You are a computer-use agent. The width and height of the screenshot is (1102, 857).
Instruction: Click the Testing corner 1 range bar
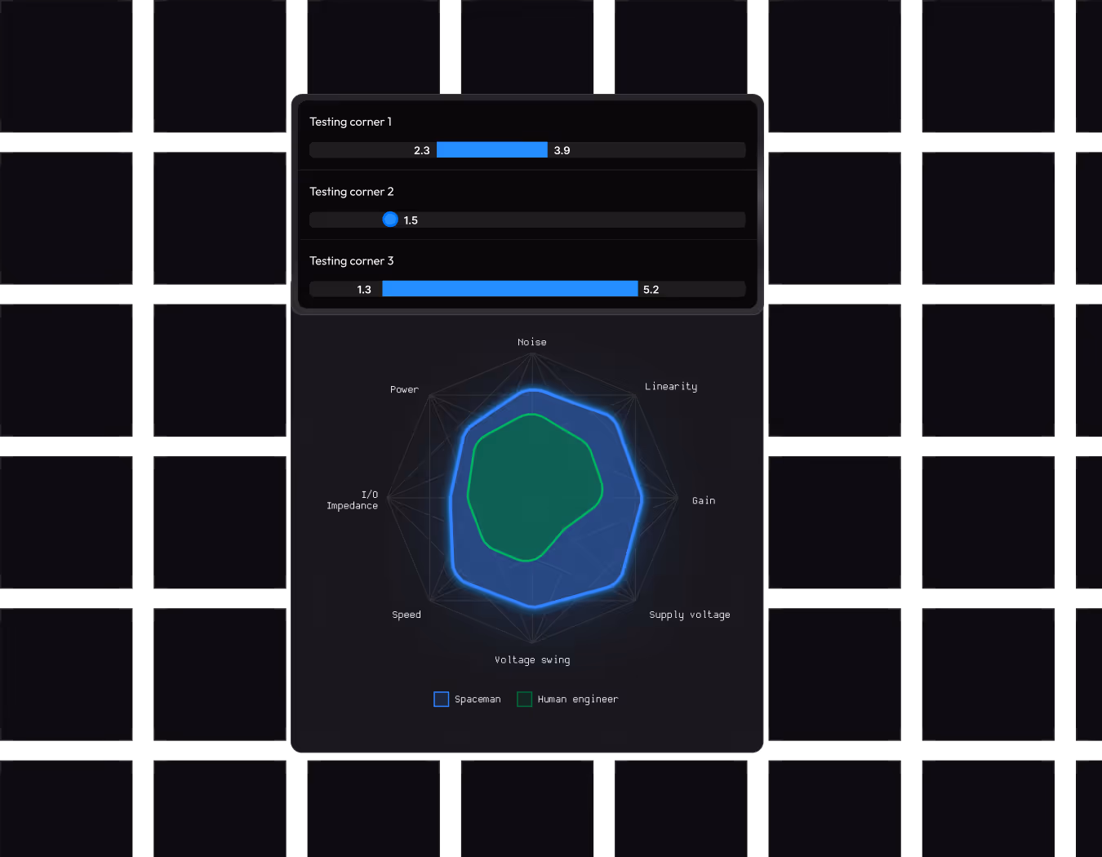[x=492, y=150]
